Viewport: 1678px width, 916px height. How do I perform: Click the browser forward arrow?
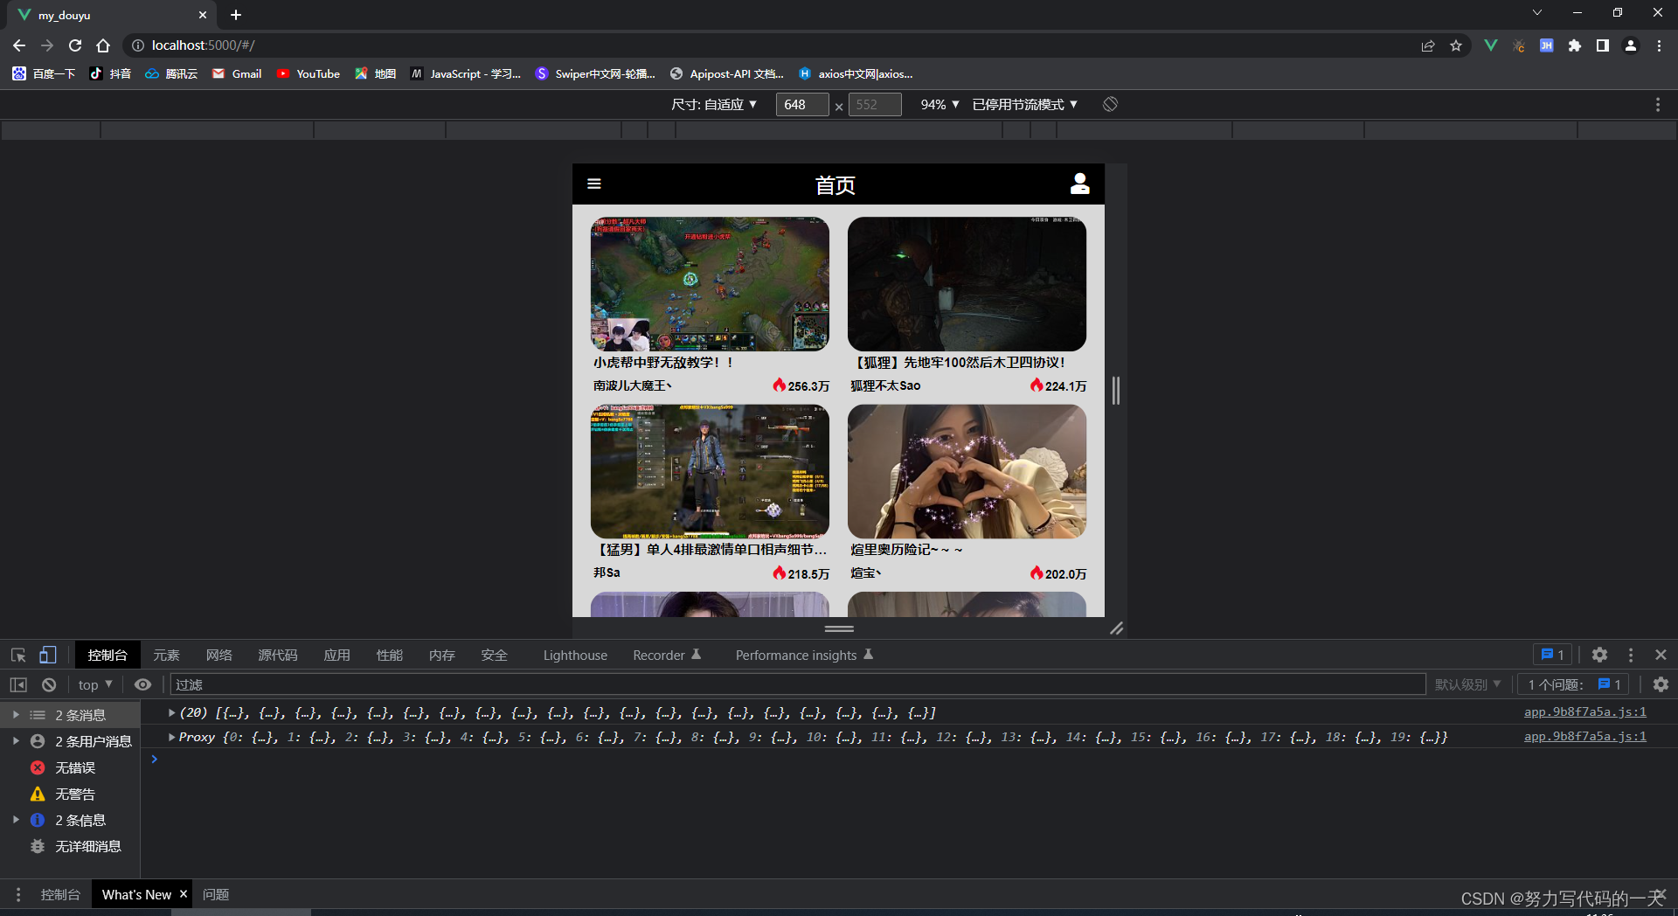47,45
